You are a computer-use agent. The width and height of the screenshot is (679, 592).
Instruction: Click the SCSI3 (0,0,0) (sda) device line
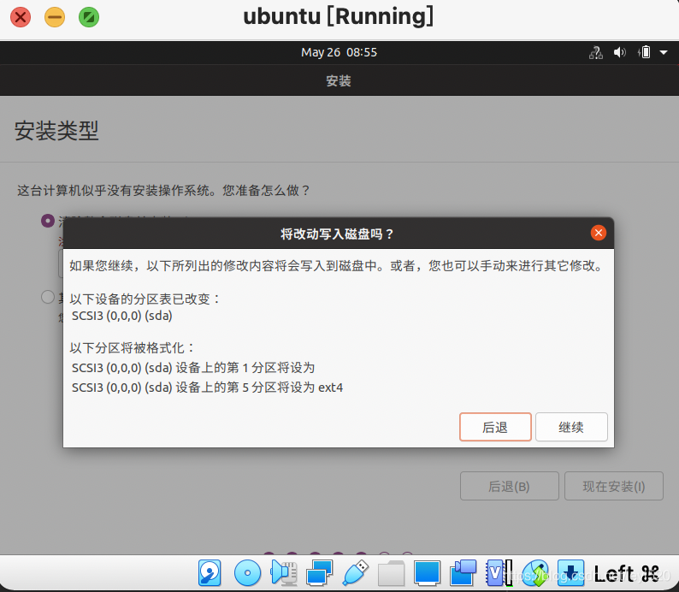click(x=122, y=316)
